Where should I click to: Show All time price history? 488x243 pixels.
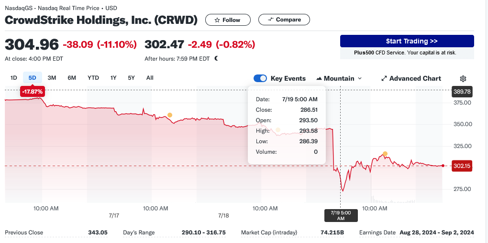coord(150,78)
